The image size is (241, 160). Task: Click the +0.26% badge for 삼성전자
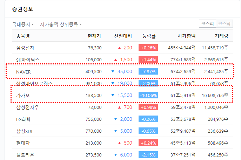148,48
